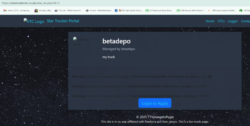Click the betadepo Logo image

(82, 42)
